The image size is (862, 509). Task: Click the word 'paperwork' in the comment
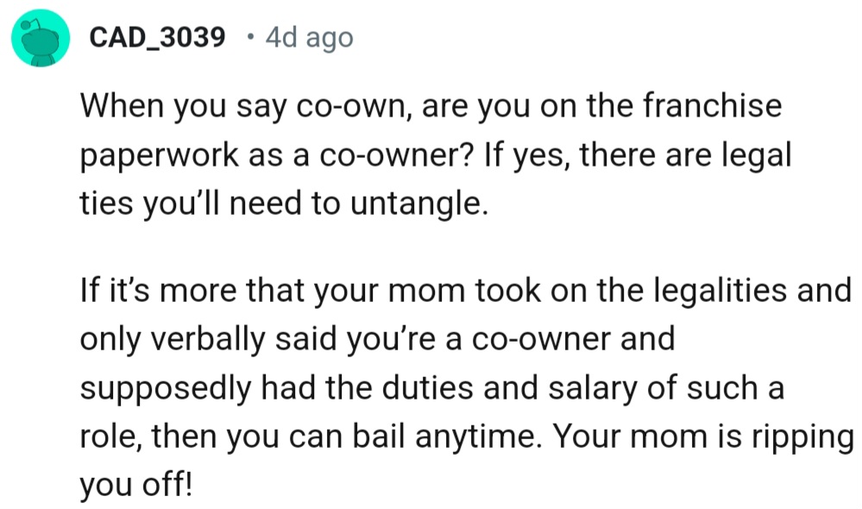(x=159, y=156)
